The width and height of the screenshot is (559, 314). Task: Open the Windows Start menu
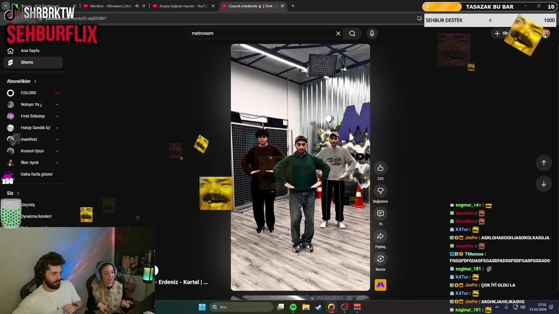(202, 307)
